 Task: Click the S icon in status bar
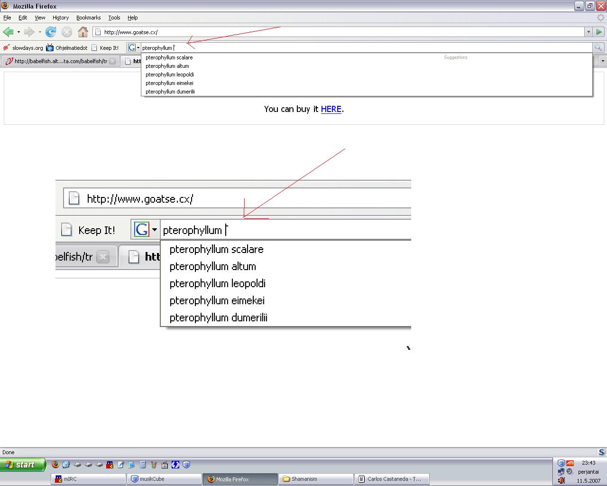pos(602,452)
